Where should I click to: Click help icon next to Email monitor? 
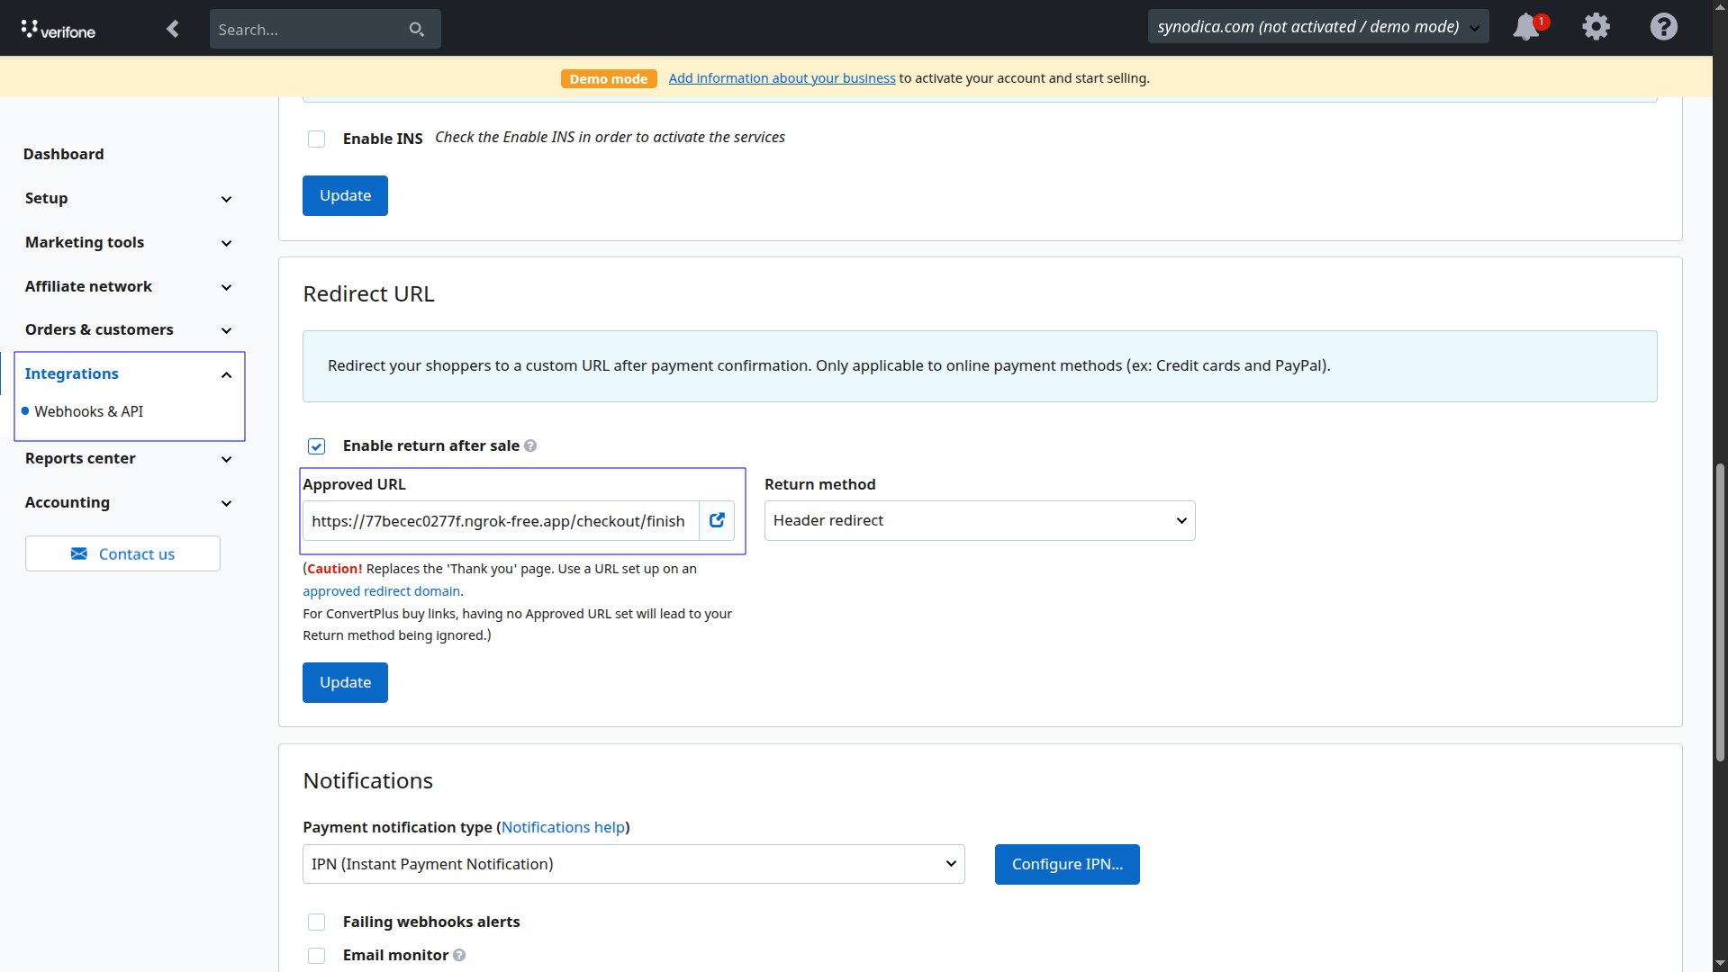pos(459,956)
